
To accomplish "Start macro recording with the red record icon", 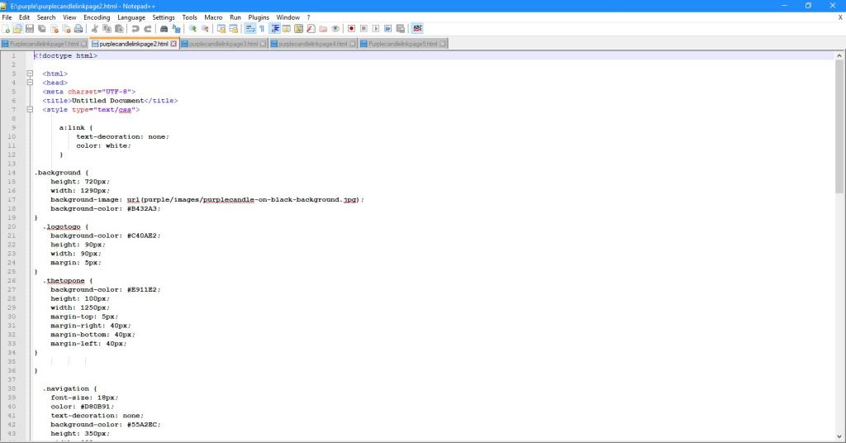I will (x=351, y=28).
